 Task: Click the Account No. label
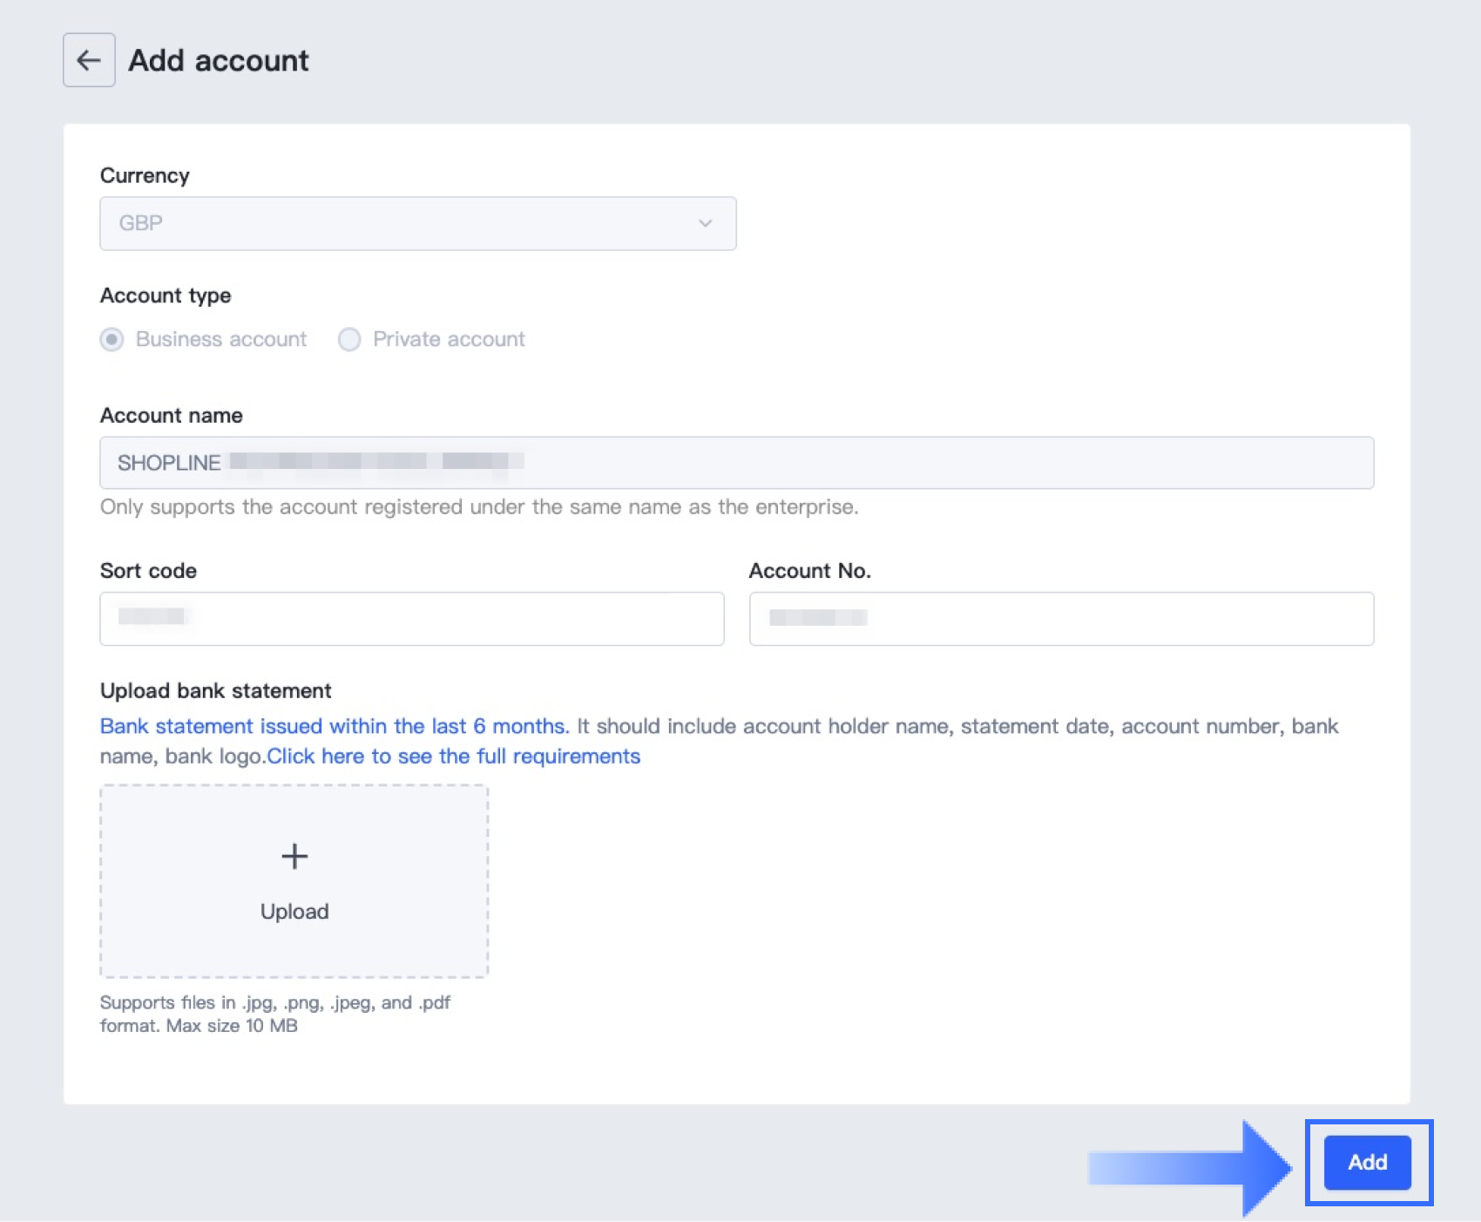[809, 571]
